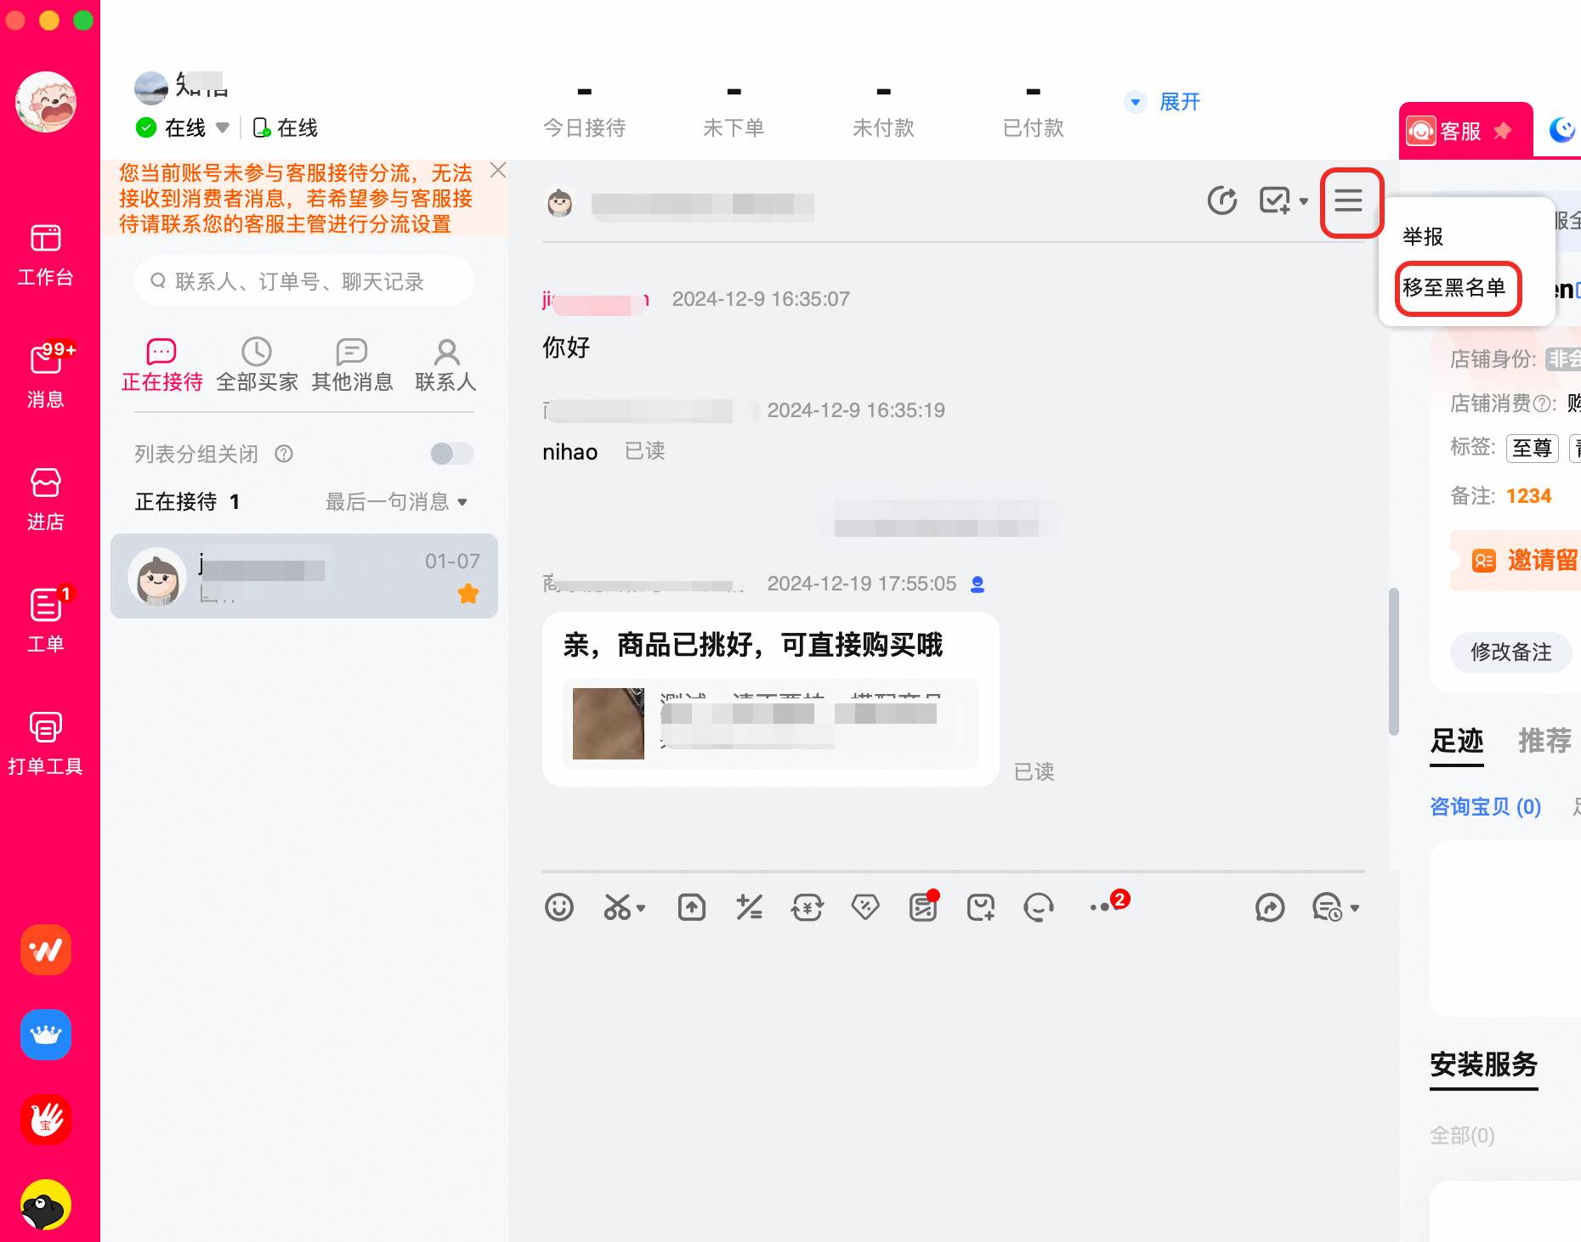1581x1242 pixels.
Task: Click the upload file icon in toolbar
Action: tap(692, 907)
